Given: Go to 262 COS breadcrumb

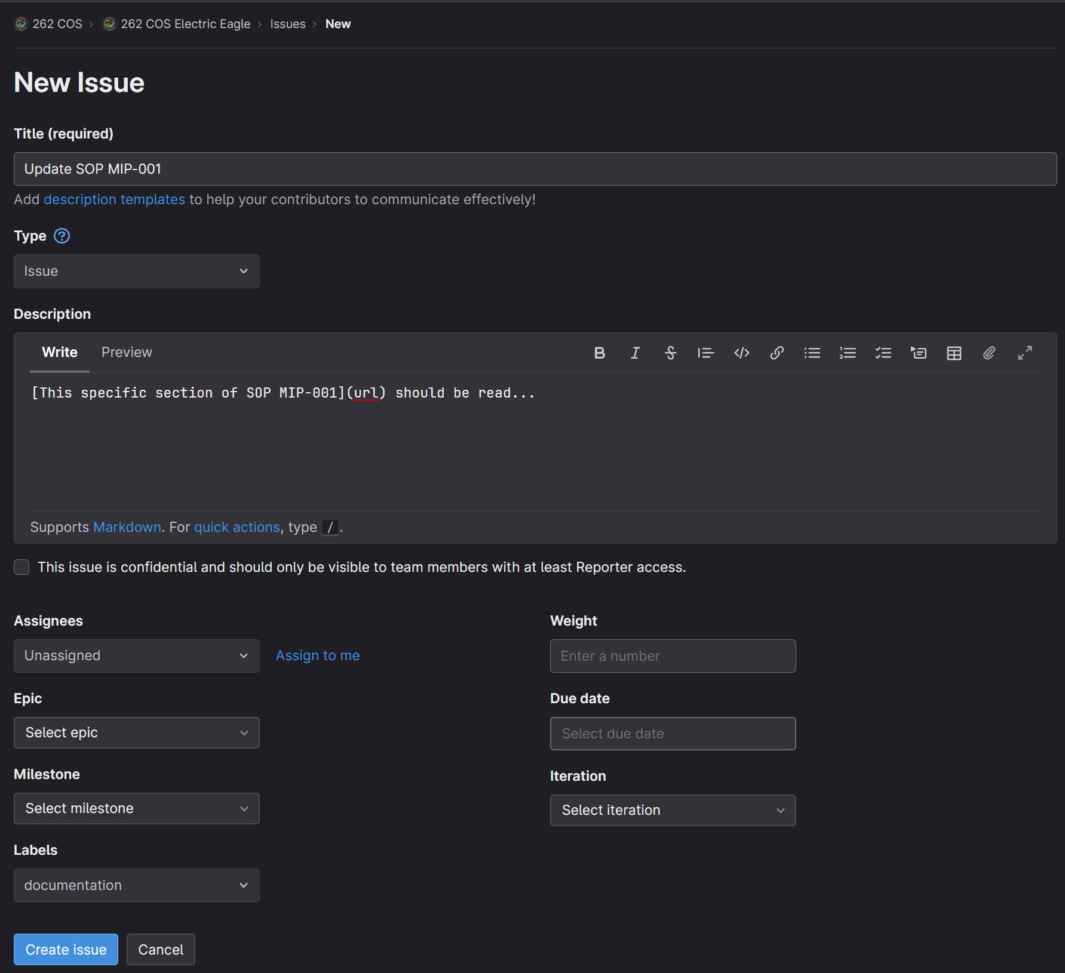Looking at the screenshot, I should [57, 24].
